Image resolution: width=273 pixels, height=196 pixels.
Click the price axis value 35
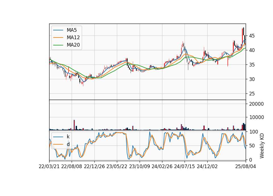tap(252, 65)
